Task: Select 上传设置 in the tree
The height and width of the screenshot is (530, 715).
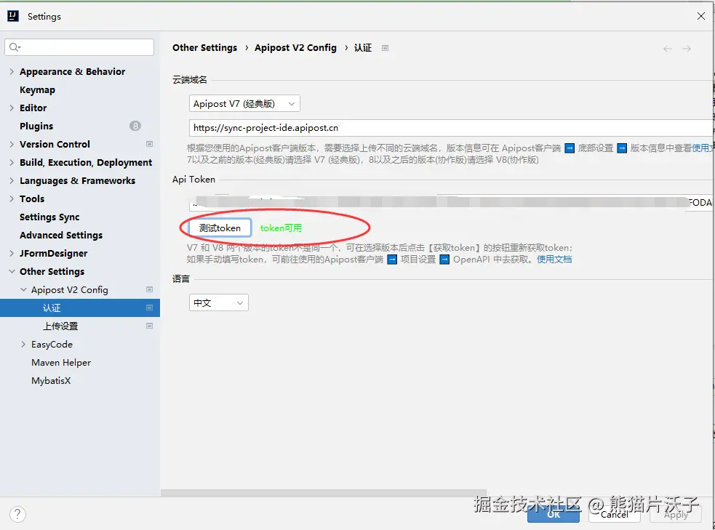Action: pos(60,326)
